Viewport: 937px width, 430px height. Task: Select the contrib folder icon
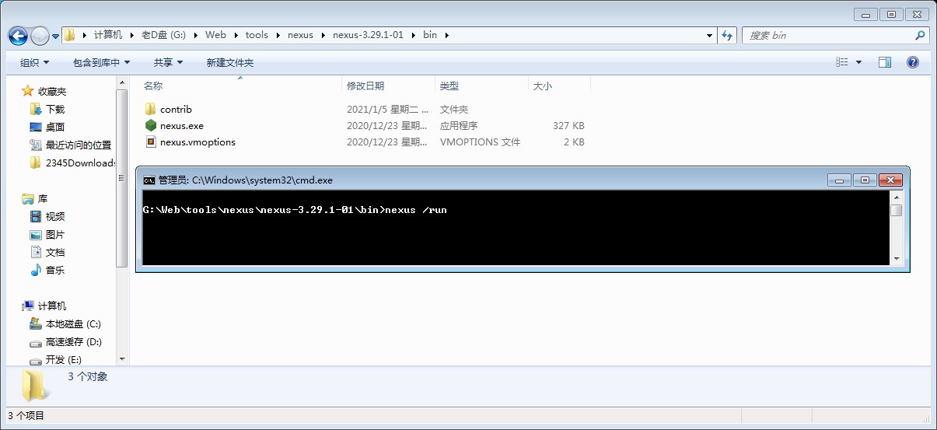pyautogui.click(x=151, y=109)
